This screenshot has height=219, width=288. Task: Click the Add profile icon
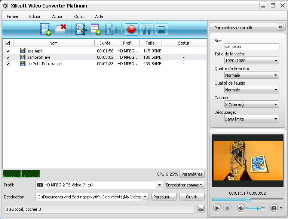[x=96, y=29]
